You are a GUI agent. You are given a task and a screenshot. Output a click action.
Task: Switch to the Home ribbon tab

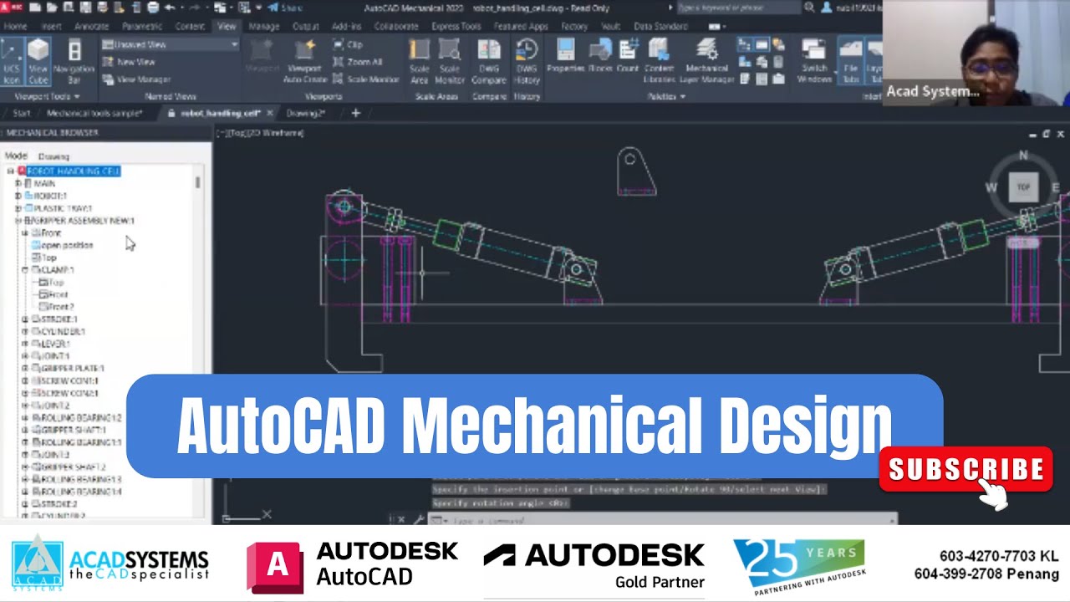click(x=15, y=26)
